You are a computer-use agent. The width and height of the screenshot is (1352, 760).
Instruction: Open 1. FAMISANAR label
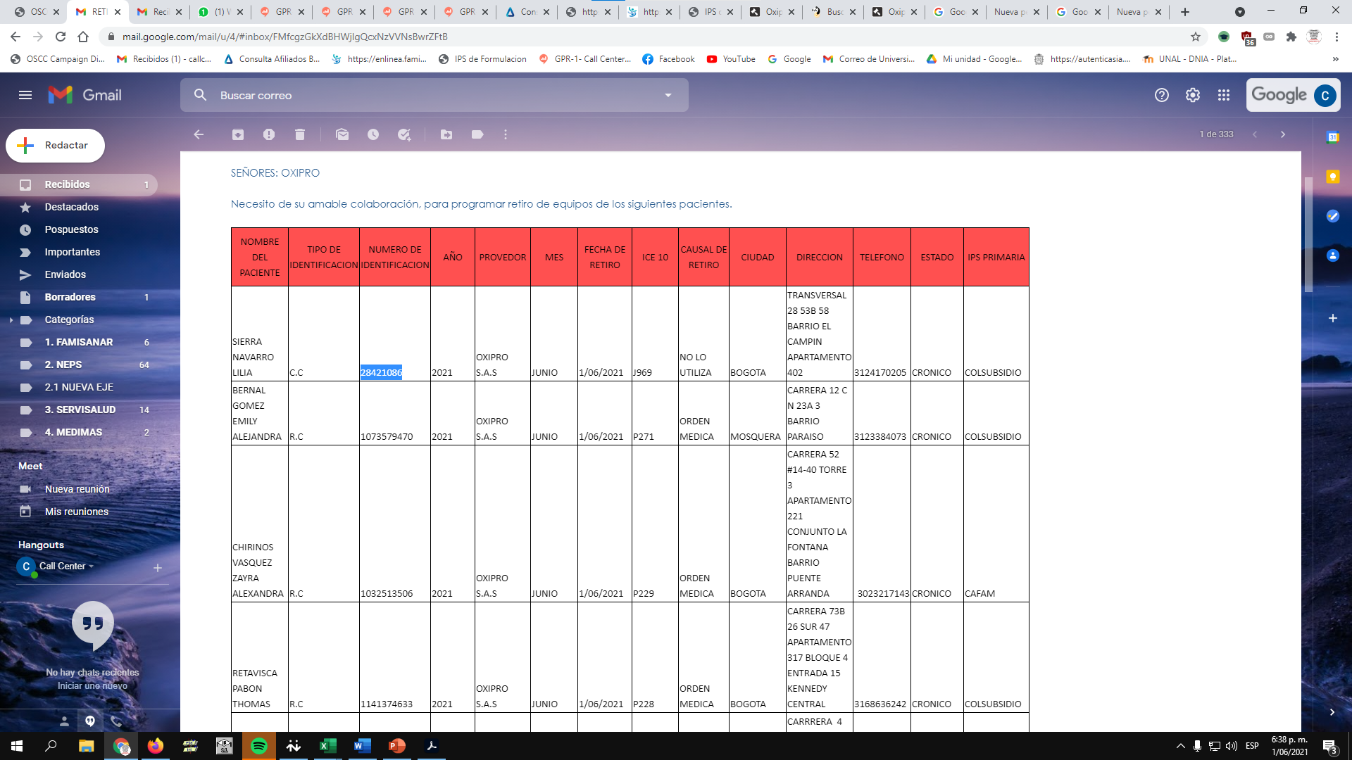tap(79, 342)
